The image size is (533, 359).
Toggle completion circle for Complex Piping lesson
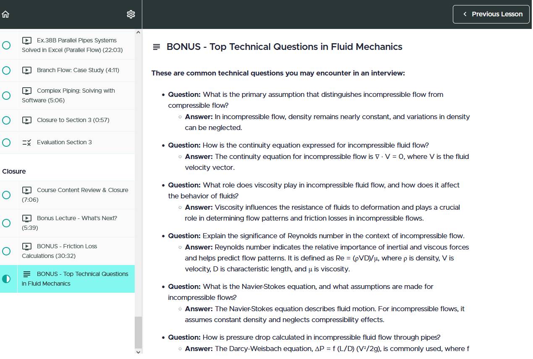click(x=6, y=96)
